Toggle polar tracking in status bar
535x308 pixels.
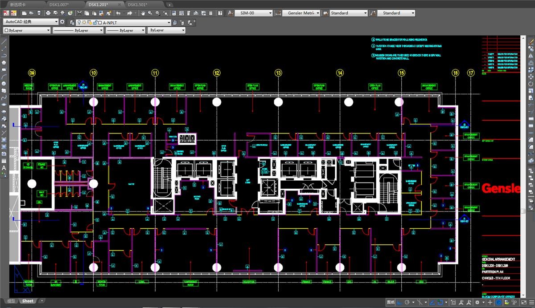tap(407, 302)
